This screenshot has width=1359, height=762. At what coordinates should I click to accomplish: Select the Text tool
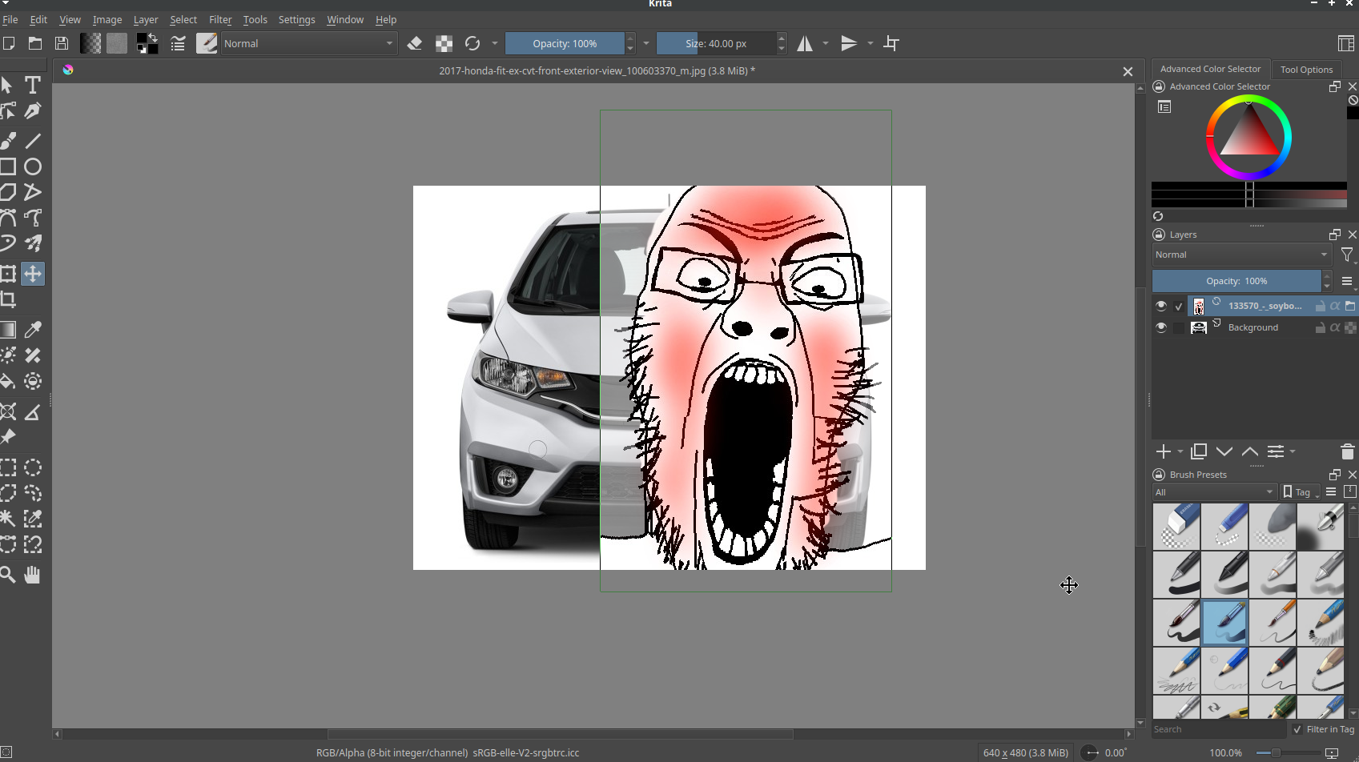pyautogui.click(x=33, y=85)
